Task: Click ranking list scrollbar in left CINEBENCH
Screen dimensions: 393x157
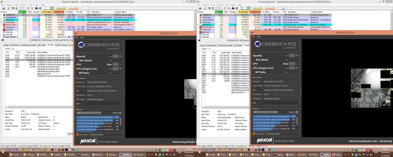Action: click(x=121, y=124)
